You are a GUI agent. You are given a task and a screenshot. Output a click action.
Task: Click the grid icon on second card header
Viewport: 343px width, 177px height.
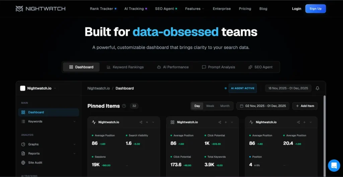tap(173, 122)
